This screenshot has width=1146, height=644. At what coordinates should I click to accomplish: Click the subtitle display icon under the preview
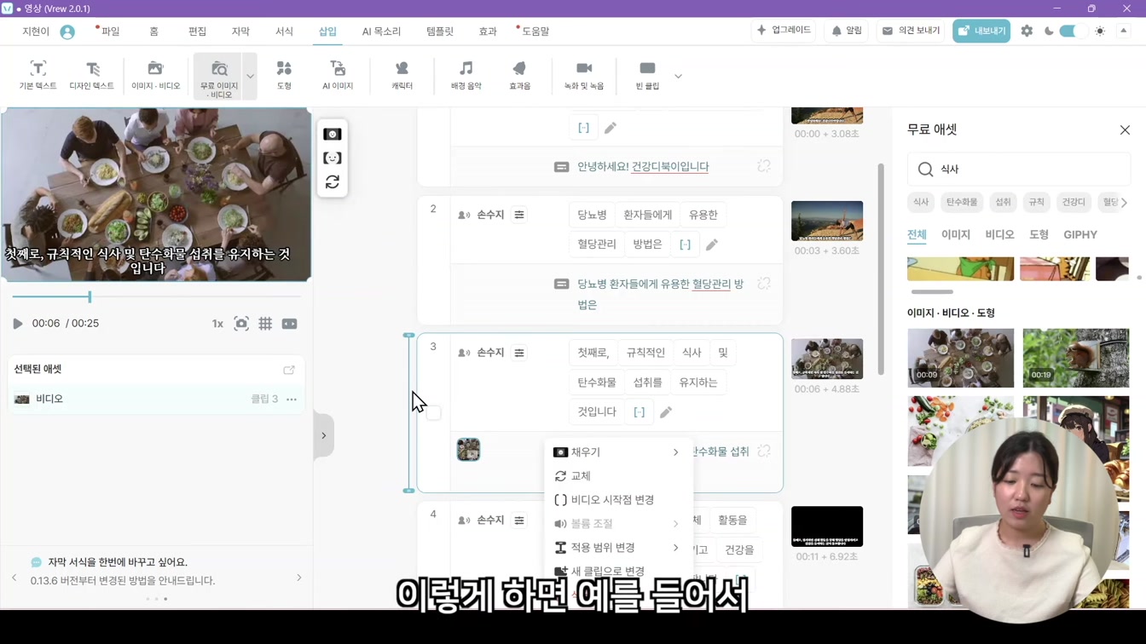pos(290,324)
